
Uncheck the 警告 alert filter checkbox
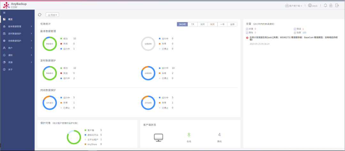(247, 33)
